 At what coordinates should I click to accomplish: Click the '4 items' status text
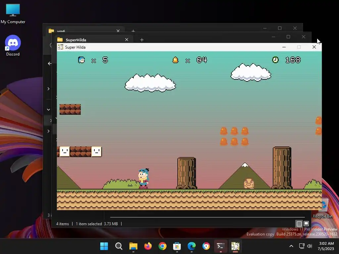coord(63,224)
